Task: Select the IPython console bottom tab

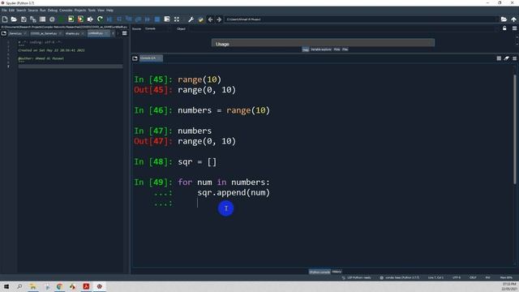Action: coord(320,272)
